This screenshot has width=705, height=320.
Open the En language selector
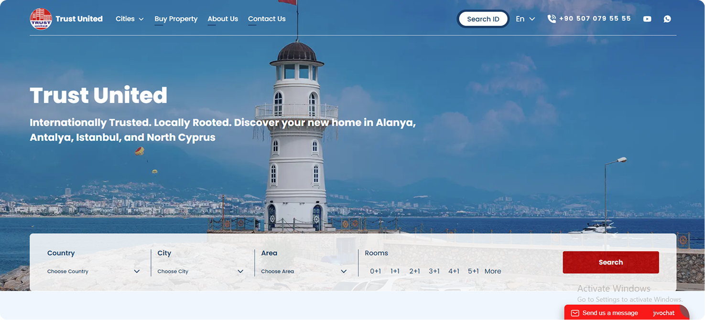[x=525, y=19]
